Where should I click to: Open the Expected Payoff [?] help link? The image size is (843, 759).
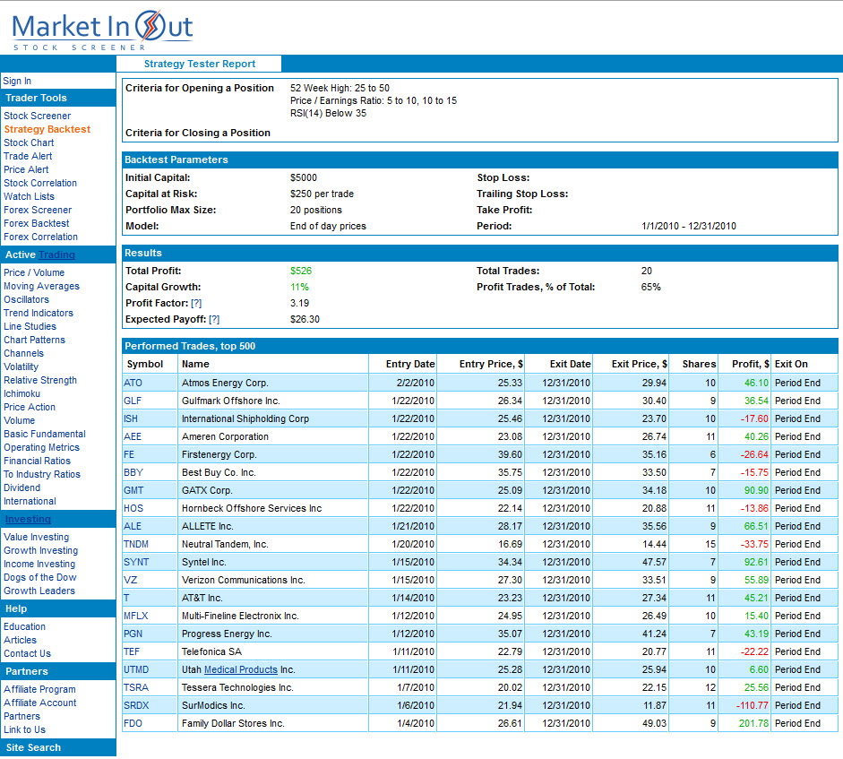pyautogui.click(x=214, y=319)
